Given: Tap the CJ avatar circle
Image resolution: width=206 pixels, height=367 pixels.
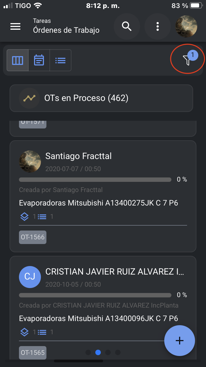Looking at the screenshot, I should [x=30, y=276].
